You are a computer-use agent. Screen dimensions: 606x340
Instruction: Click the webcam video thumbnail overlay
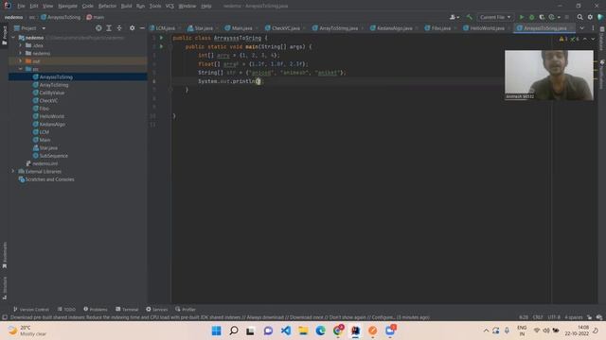click(549, 76)
